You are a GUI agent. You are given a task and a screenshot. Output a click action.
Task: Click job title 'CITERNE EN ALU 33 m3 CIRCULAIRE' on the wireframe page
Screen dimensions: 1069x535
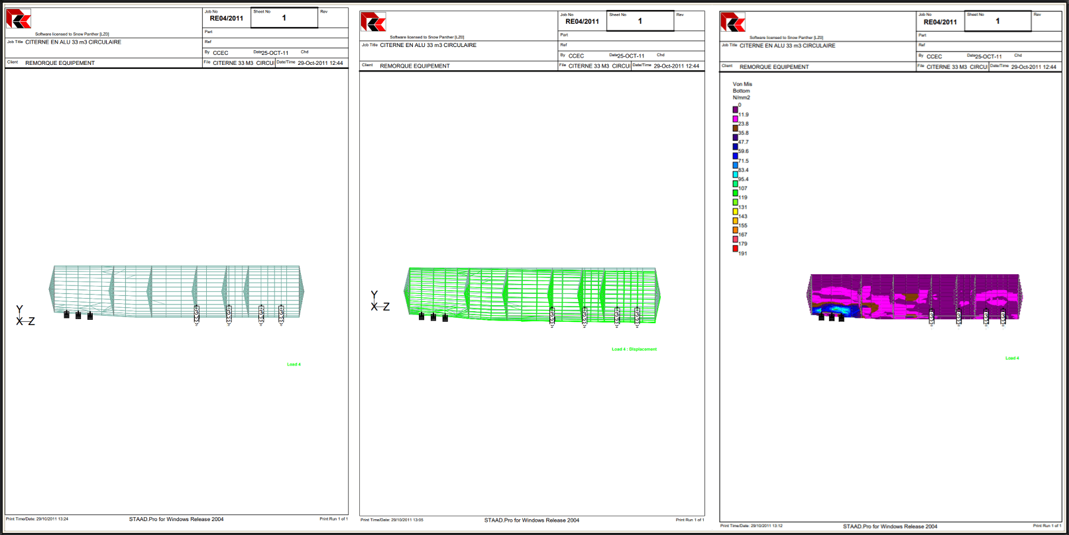pos(73,42)
